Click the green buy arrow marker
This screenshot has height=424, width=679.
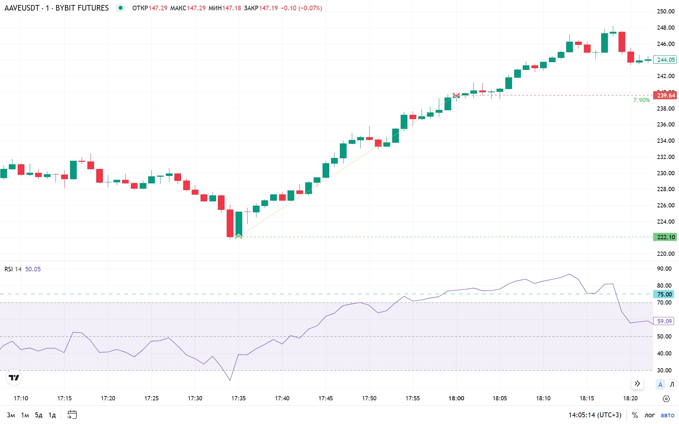[239, 236]
